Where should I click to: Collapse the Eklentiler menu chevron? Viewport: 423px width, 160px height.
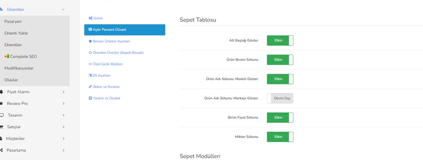pos(63,9)
